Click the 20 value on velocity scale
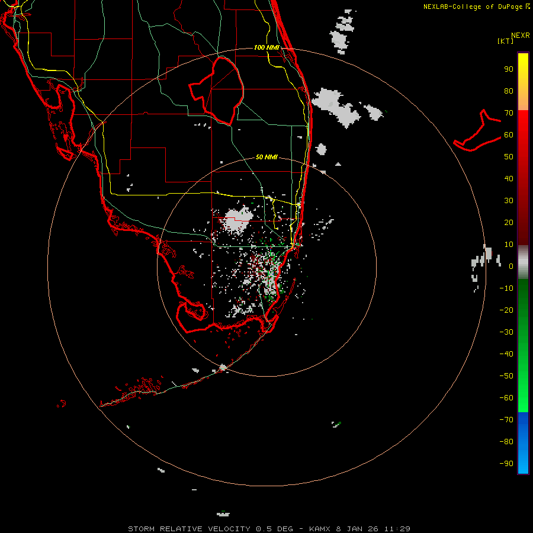This screenshot has width=533, height=533. [x=509, y=222]
